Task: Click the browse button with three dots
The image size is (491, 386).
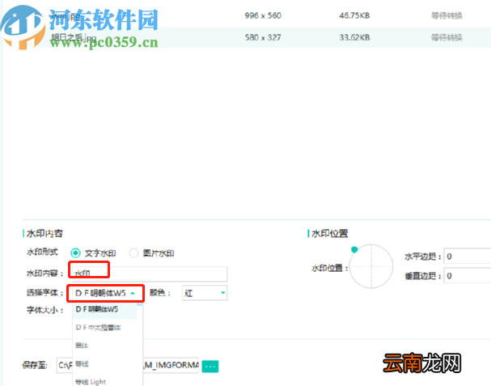Action: tap(210, 366)
